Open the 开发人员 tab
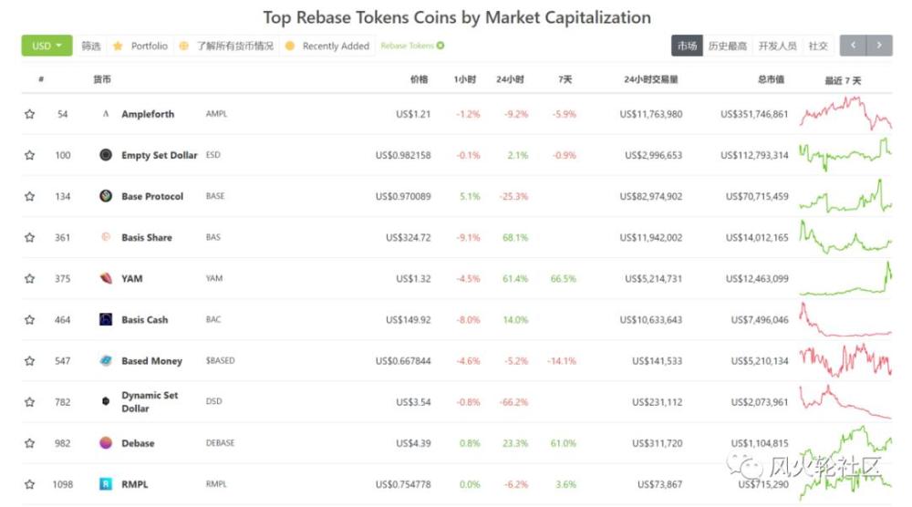The image size is (912, 507). pyautogui.click(x=777, y=46)
